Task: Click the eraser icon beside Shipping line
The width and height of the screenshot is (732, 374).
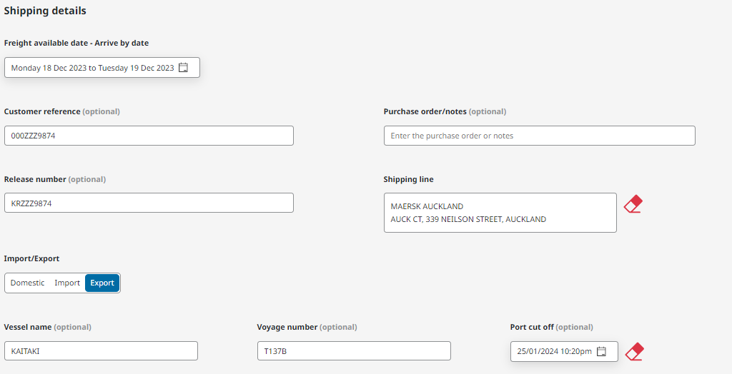Action: click(x=633, y=205)
